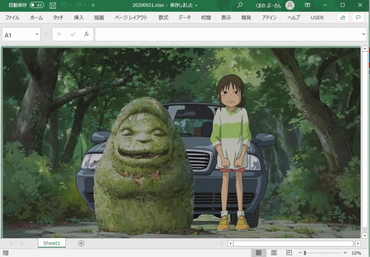
Task: Click the Save floppy disk icon
Action: click(53, 5)
